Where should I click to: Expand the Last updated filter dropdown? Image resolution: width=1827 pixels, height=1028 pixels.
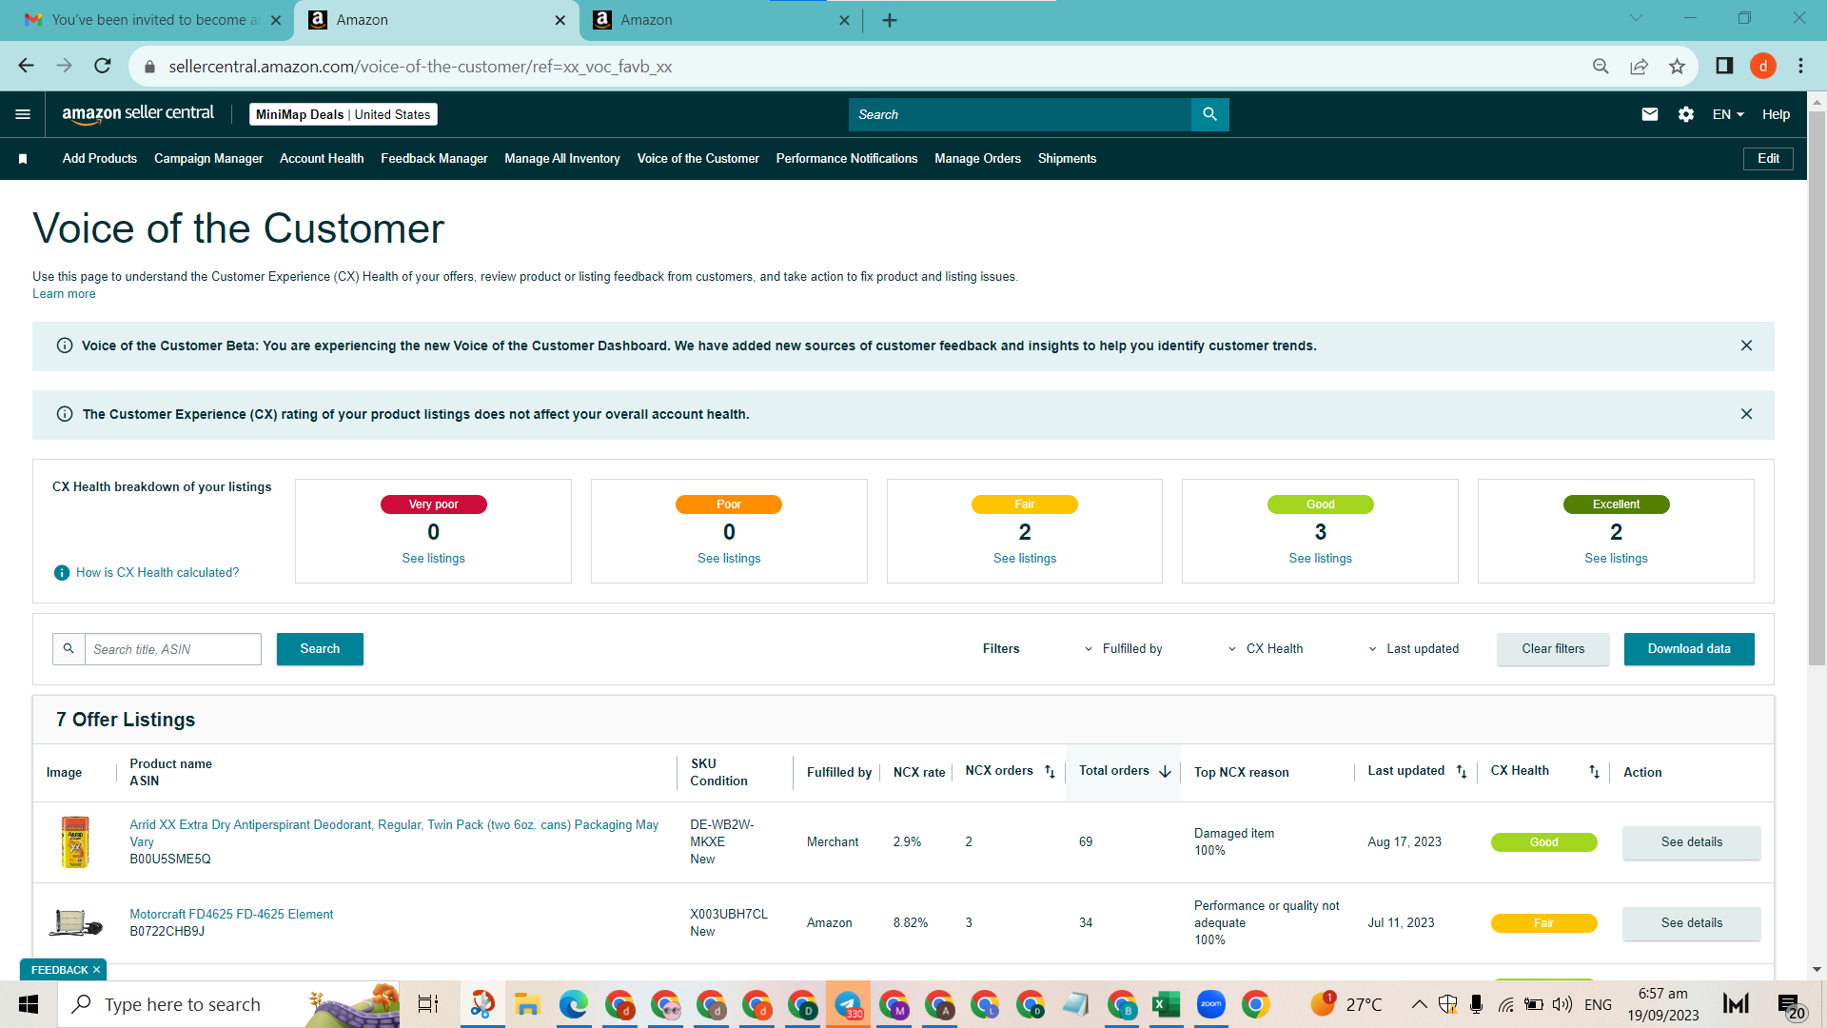(1413, 649)
